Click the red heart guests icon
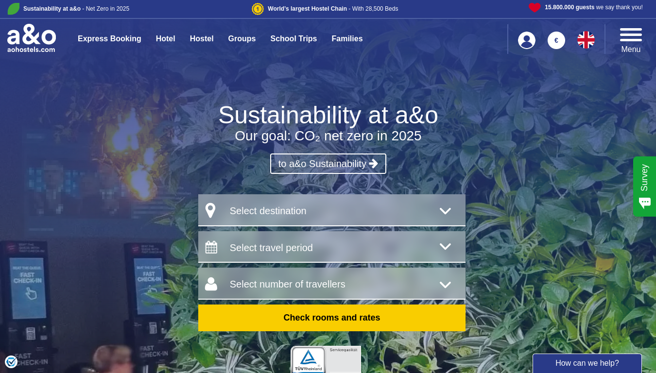Screen dimensions: 656x373 535,7
